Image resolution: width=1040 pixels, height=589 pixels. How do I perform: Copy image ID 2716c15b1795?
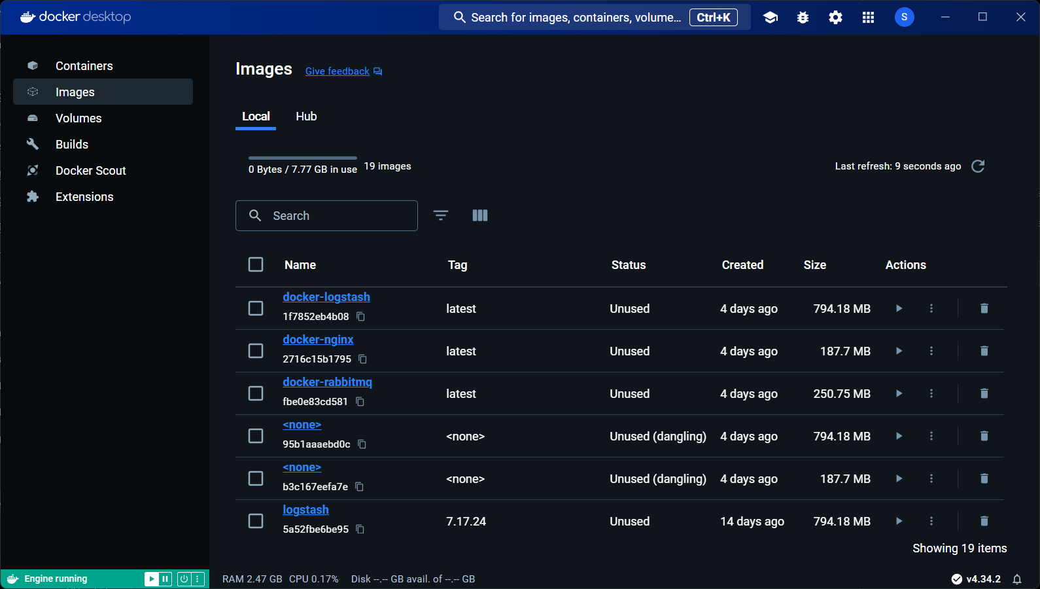tap(363, 359)
